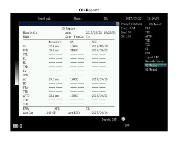The width and height of the screenshot is (179, 144).
Task: Click BPD gestational age 21W0D
Action: coord(74,50)
